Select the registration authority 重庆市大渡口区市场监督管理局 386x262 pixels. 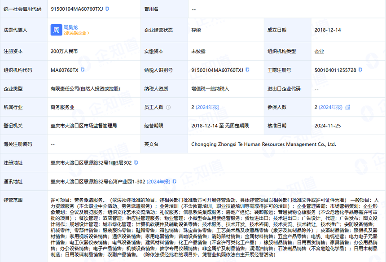[x=84, y=126]
